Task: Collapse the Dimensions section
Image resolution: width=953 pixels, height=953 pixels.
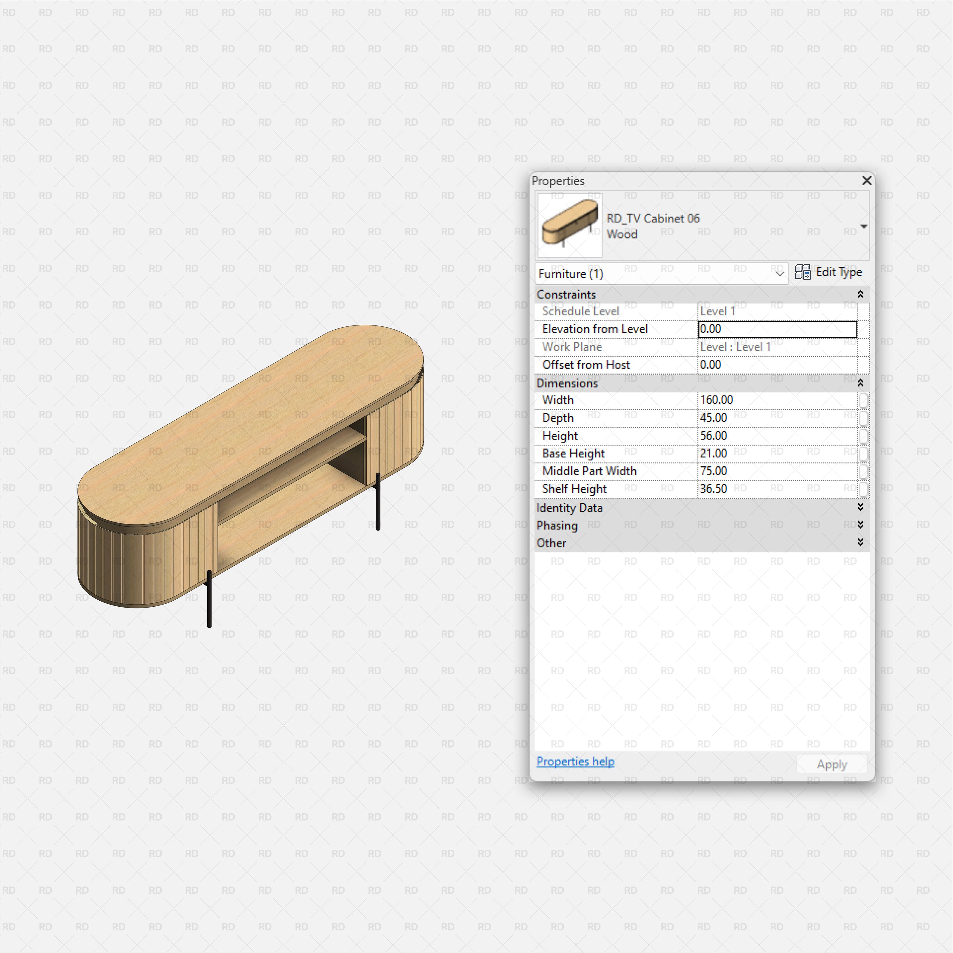Action: (860, 383)
